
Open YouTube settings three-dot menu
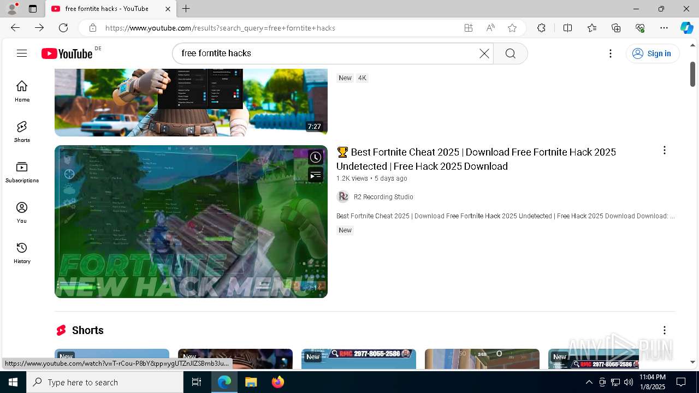(x=611, y=53)
